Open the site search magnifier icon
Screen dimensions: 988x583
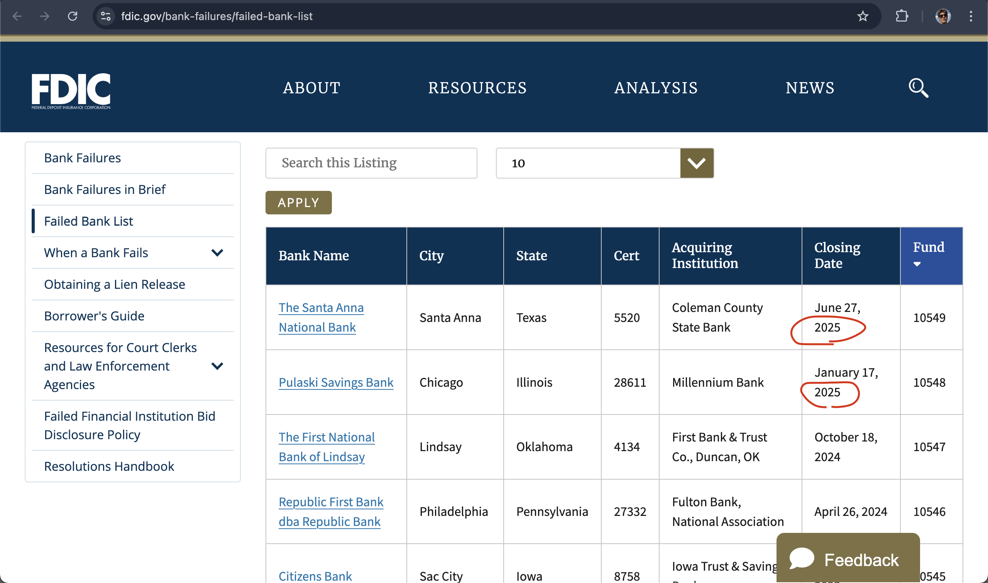tap(919, 88)
